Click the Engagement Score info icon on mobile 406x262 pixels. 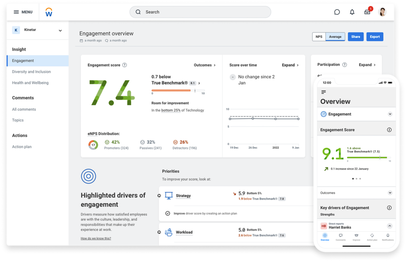[390, 130]
